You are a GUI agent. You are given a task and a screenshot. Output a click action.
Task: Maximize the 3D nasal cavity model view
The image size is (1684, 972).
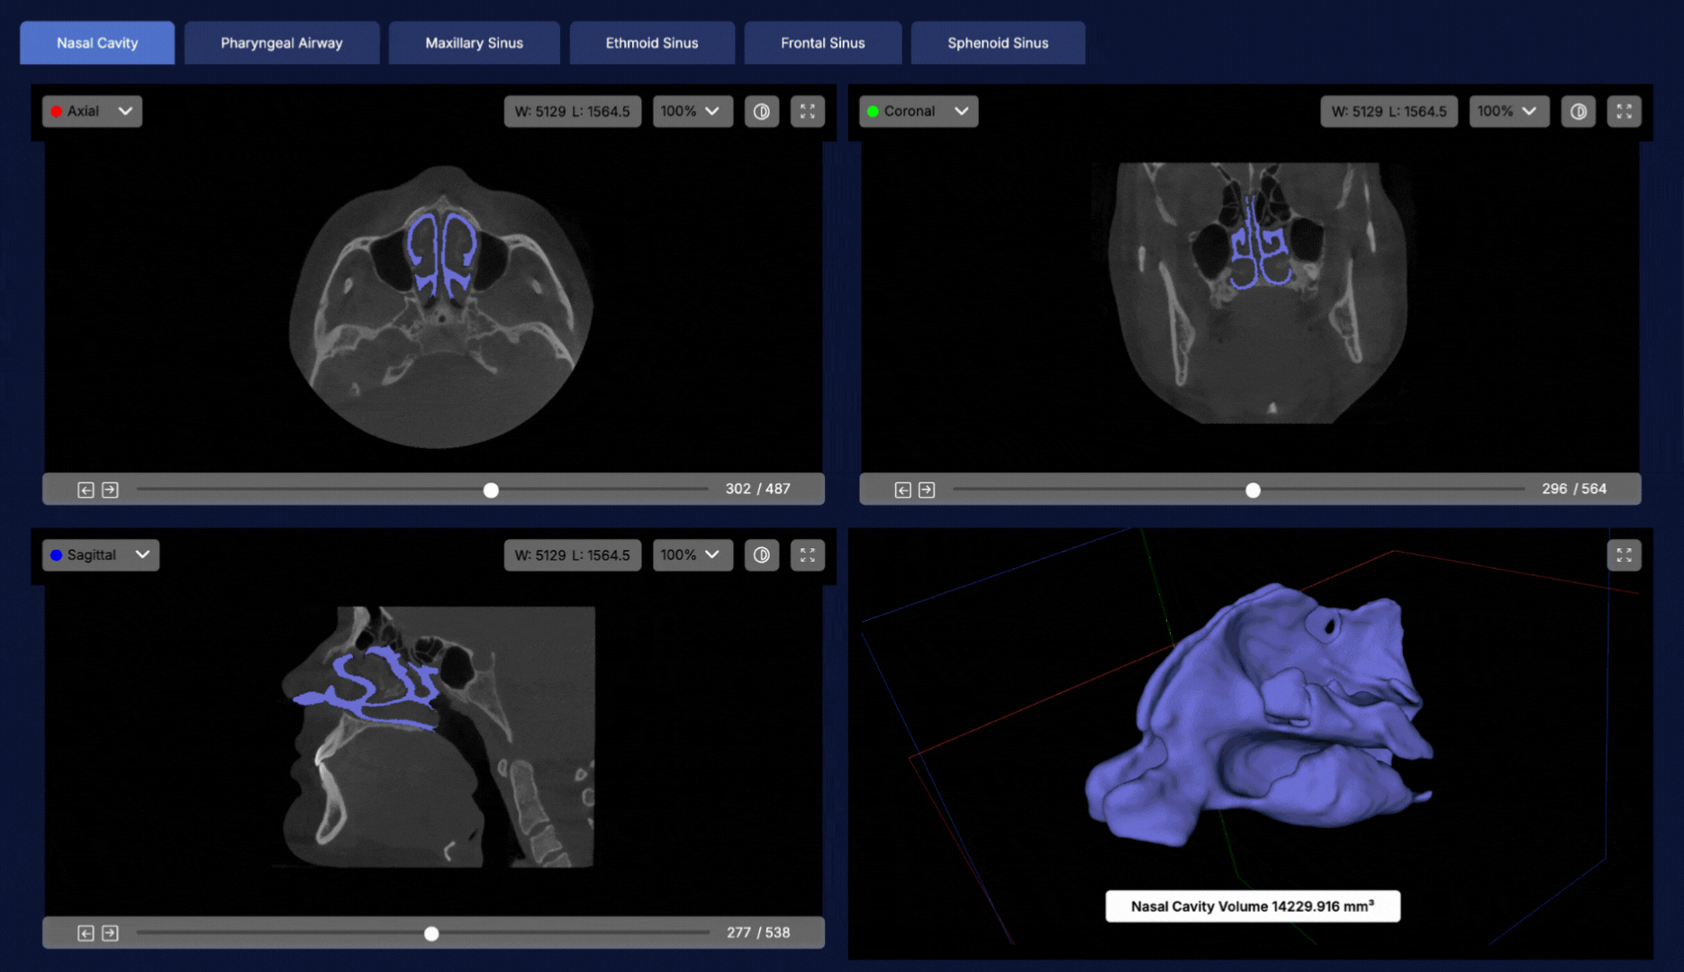[1624, 555]
